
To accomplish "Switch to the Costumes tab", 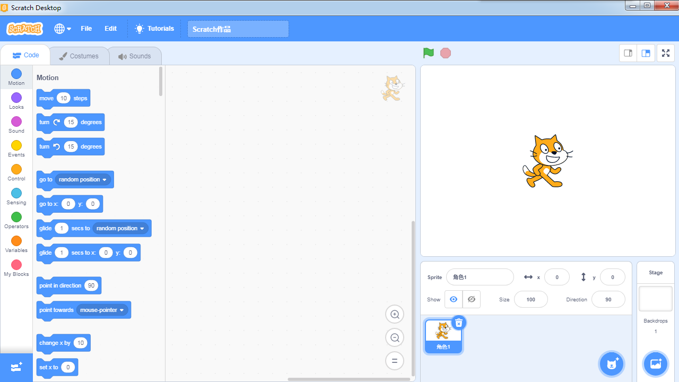I will 79,56.
